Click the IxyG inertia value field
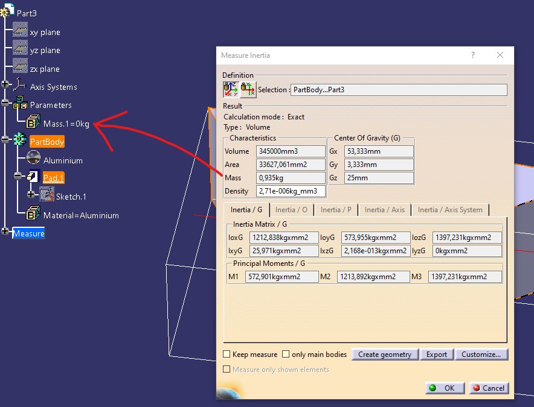 pos(284,251)
